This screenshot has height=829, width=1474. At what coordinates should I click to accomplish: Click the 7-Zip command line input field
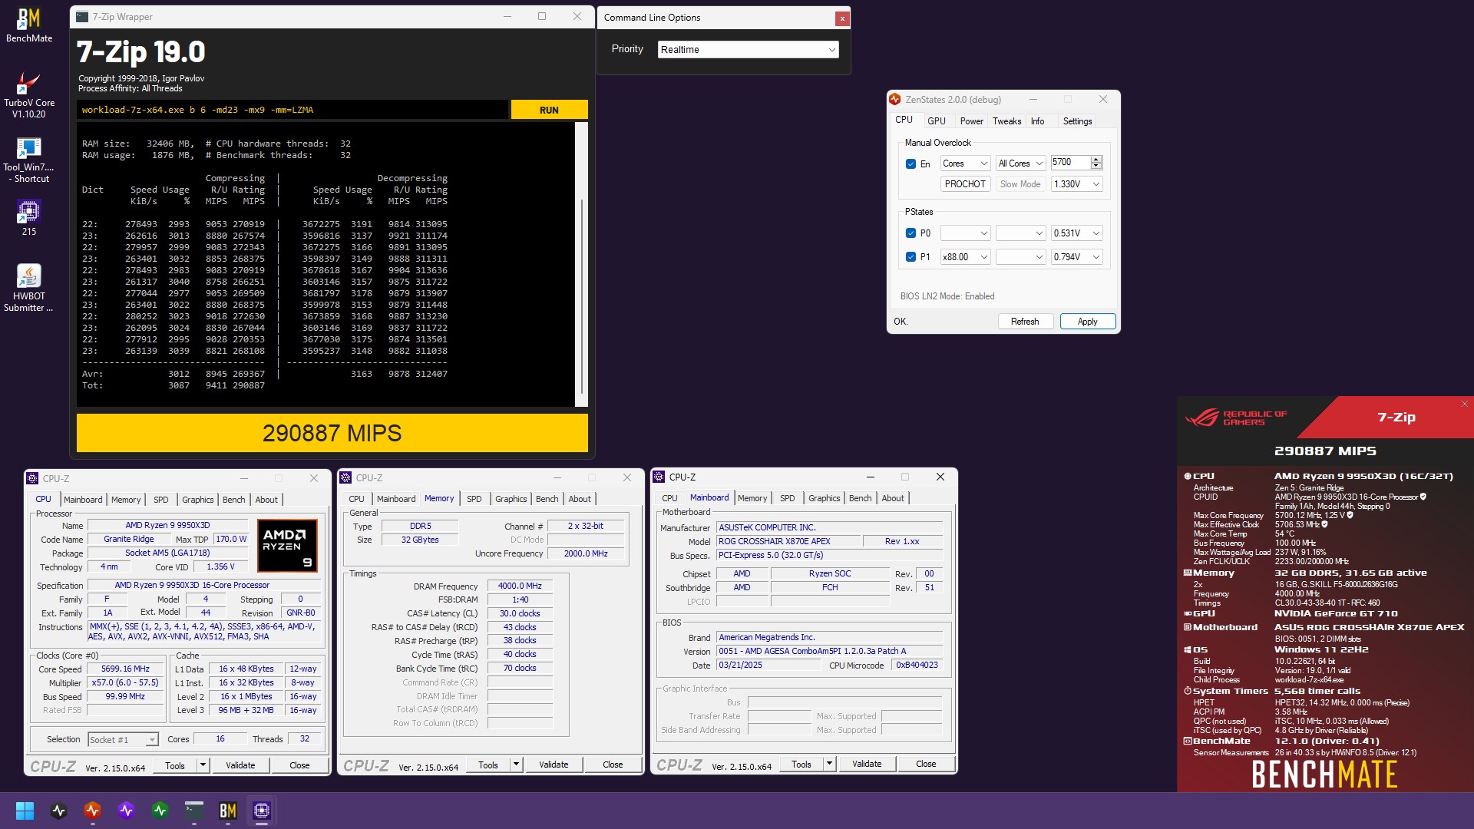pos(292,110)
